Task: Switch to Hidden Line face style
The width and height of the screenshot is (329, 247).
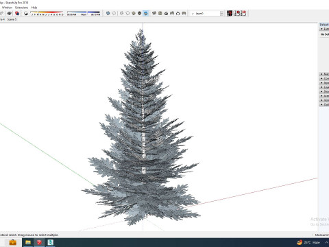Action: pos(127,13)
